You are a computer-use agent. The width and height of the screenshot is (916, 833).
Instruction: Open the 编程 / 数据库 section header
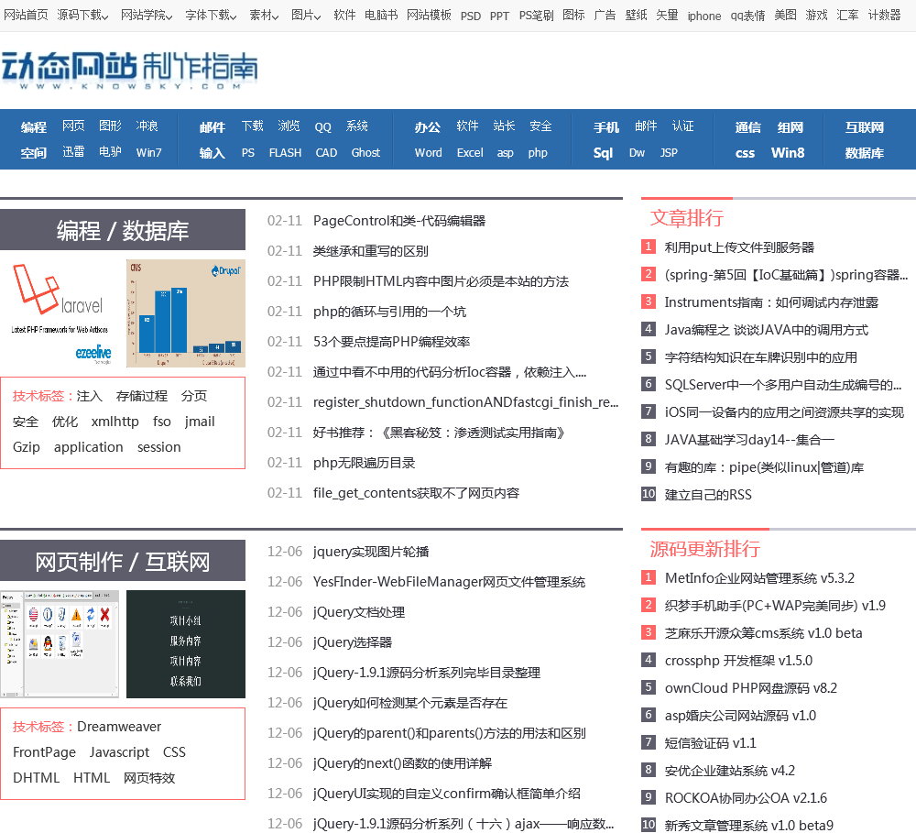(x=123, y=230)
